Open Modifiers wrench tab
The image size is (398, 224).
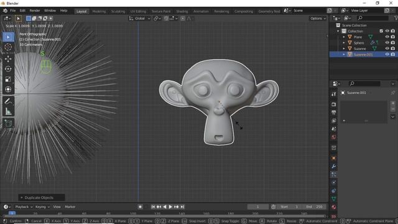click(x=334, y=166)
